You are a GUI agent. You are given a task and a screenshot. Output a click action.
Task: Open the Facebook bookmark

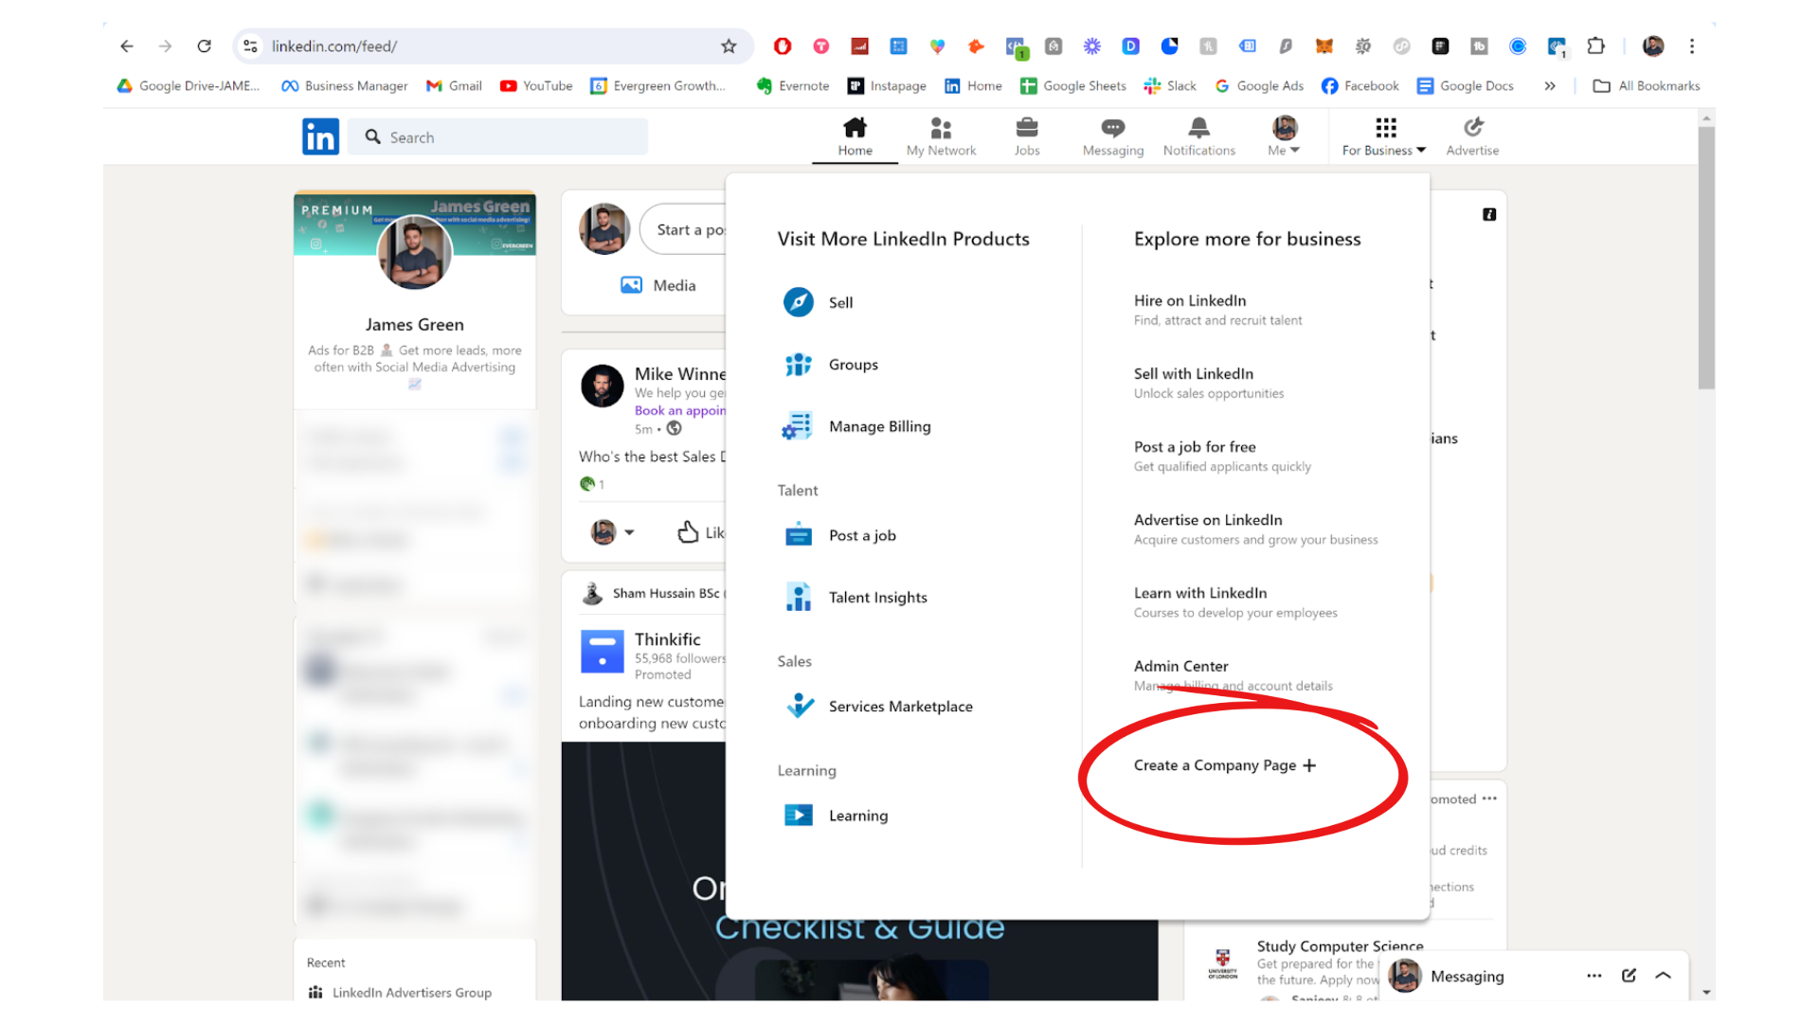click(1360, 86)
